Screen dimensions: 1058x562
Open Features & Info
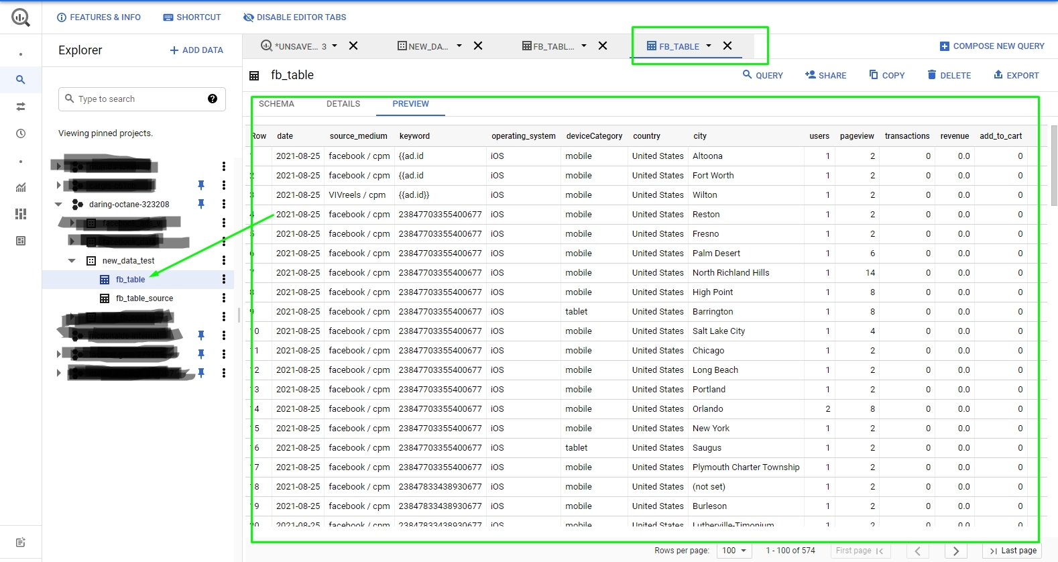(x=99, y=17)
